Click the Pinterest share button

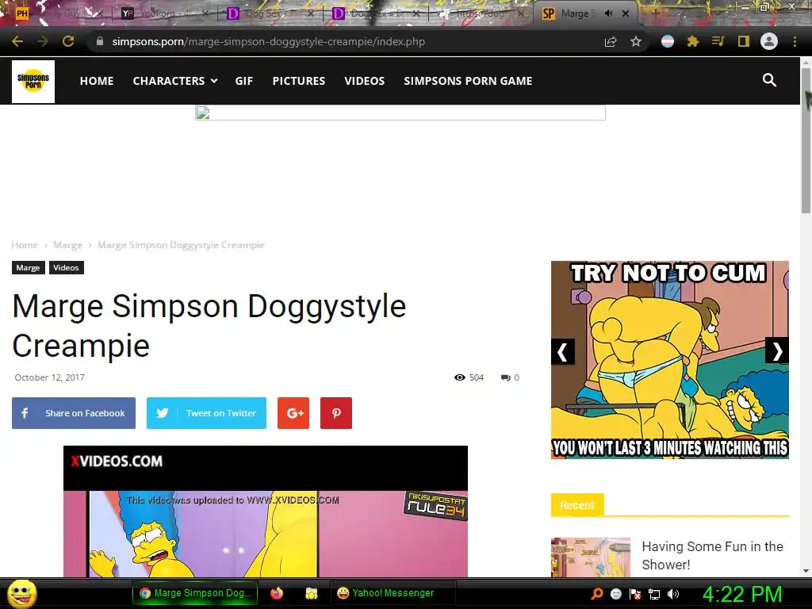coord(336,413)
